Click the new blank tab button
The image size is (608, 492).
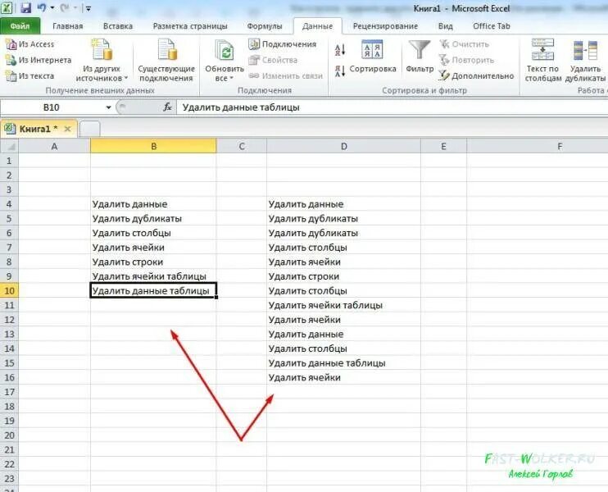89,130
